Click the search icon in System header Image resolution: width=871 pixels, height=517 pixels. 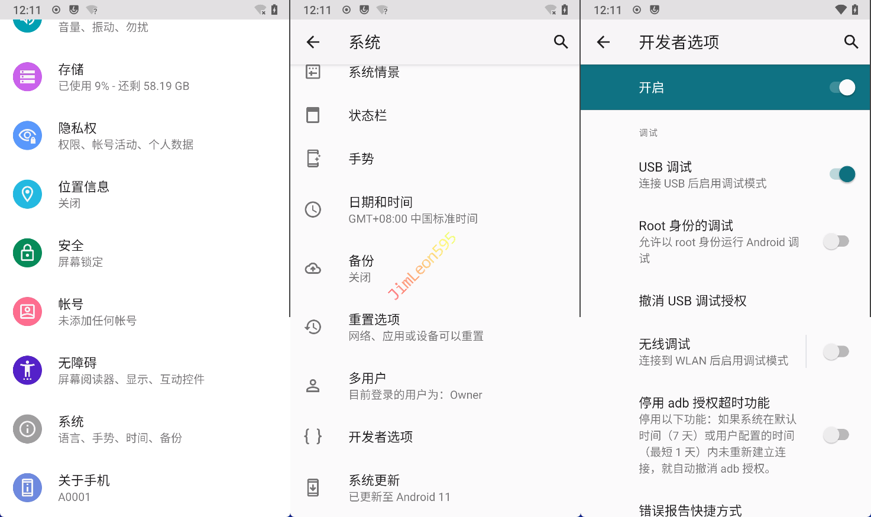pos(561,42)
